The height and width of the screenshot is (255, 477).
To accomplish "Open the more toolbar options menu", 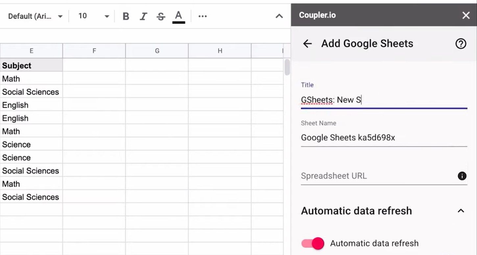I will pyautogui.click(x=203, y=16).
